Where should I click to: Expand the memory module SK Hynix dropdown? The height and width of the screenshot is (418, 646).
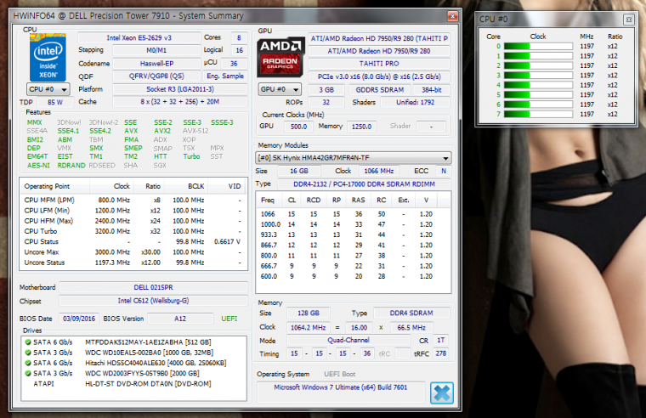(353, 158)
